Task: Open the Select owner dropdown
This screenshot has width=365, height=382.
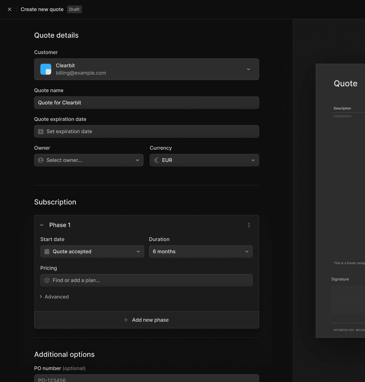Action: 89,160
